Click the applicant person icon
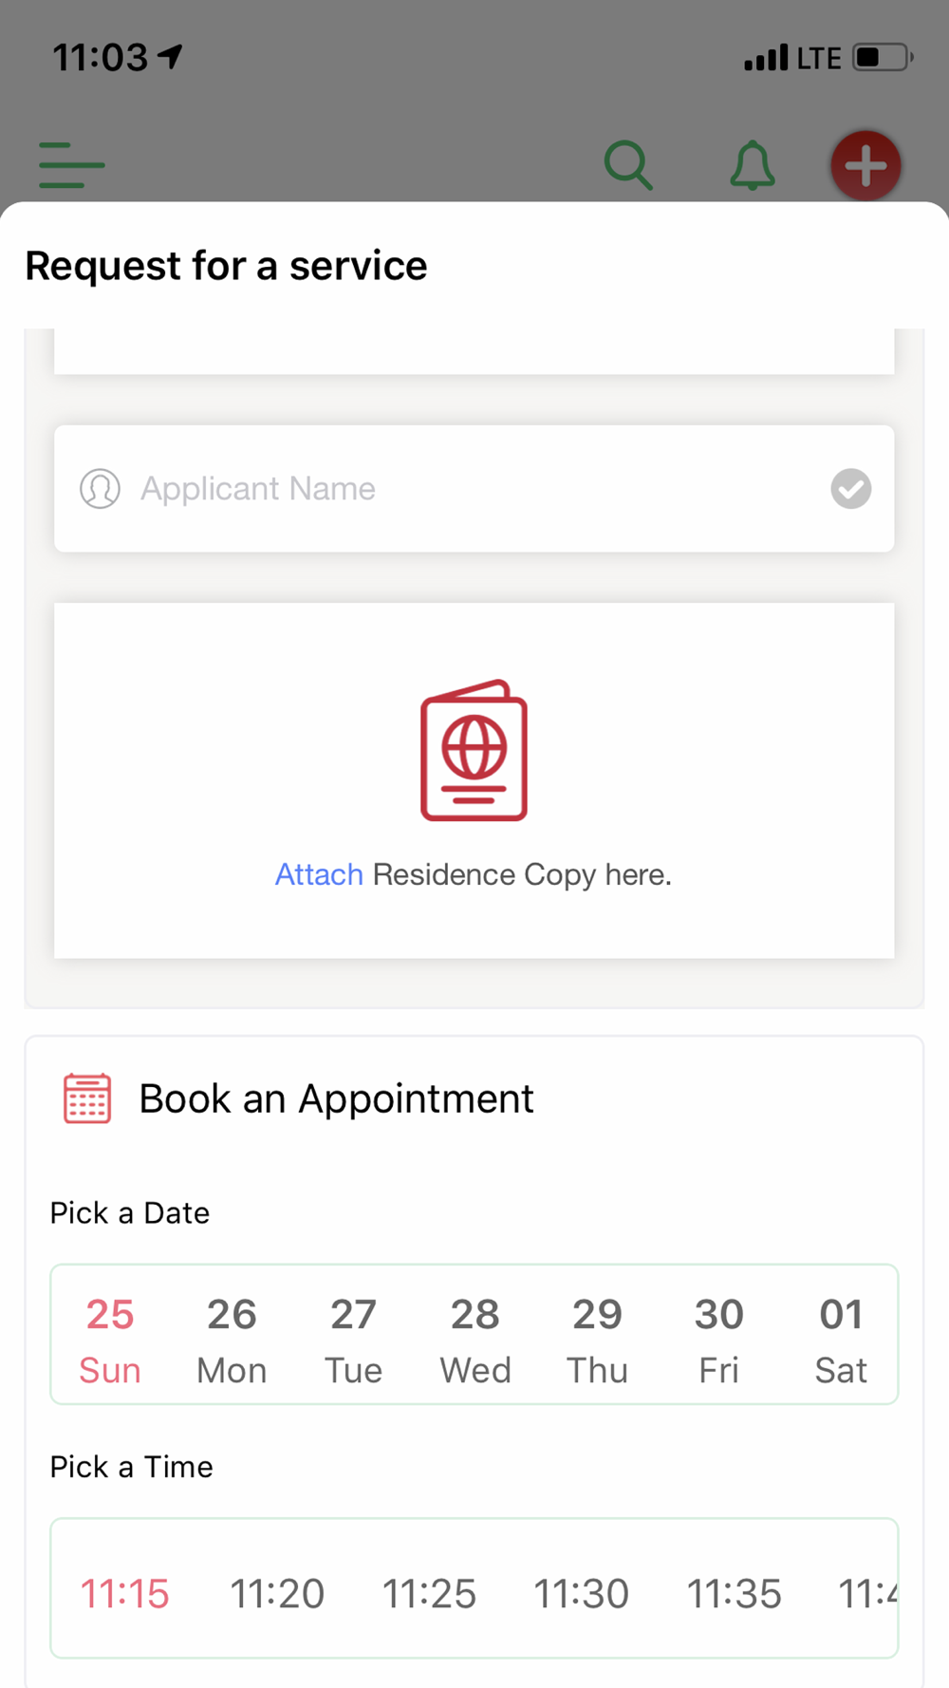Image resolution: width=949 pixels, height=1688 pixels. 100,489
